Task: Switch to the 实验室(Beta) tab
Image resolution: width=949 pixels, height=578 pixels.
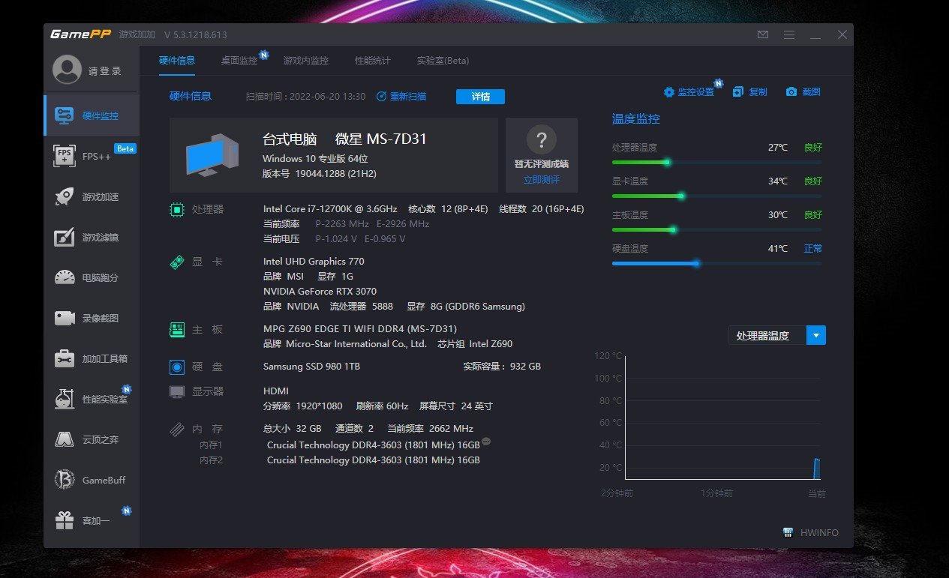Action: pos(443,61)
